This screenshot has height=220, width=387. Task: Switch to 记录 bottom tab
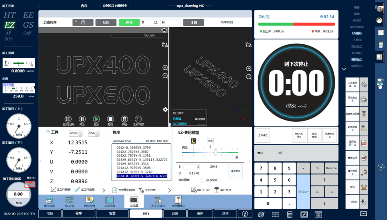pyautogui.click(x=175, y=214)
